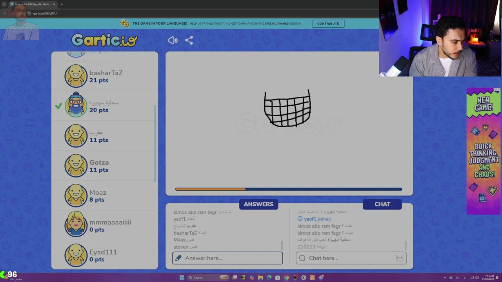
Task: Open the tab search dropdown arrow
Action: 4,4
